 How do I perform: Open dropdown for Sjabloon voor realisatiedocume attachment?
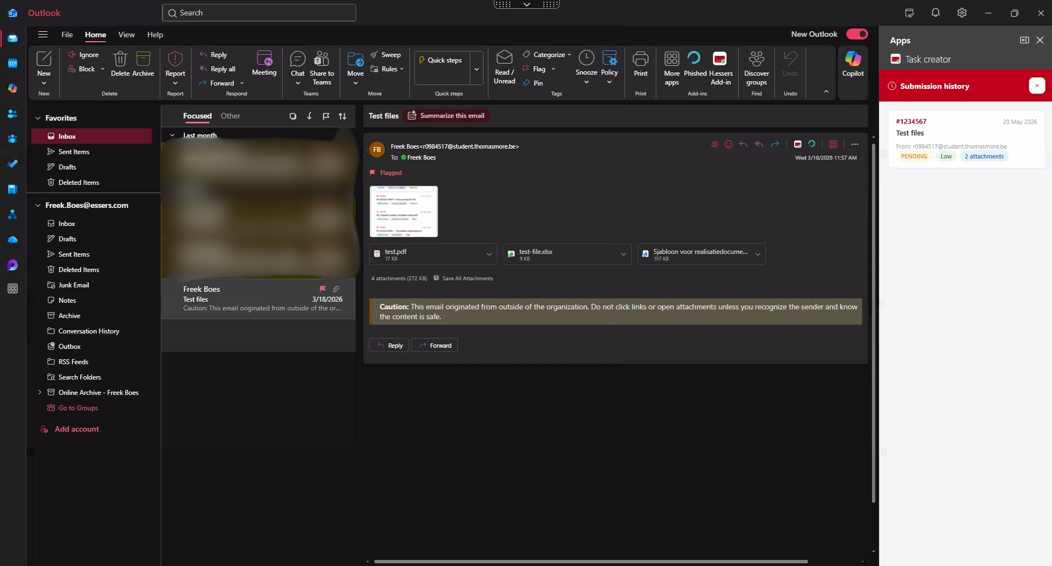[758, 254]
